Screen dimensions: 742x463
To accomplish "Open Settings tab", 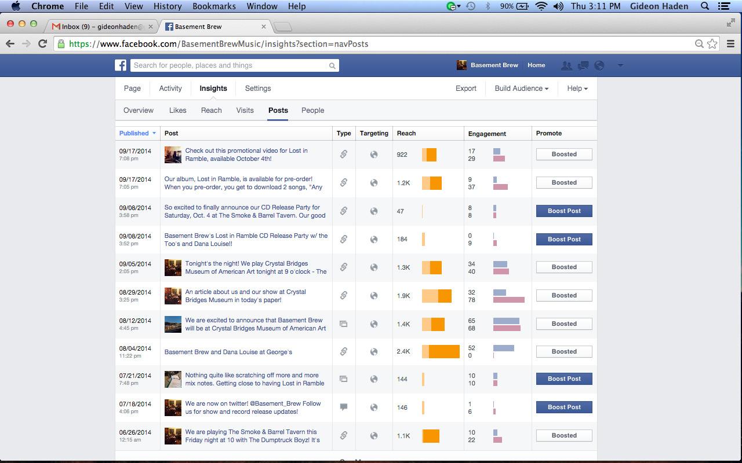I will pyautogui.click(x=258, y=89).
